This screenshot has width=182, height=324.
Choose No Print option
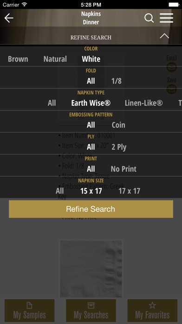[123, 169]
